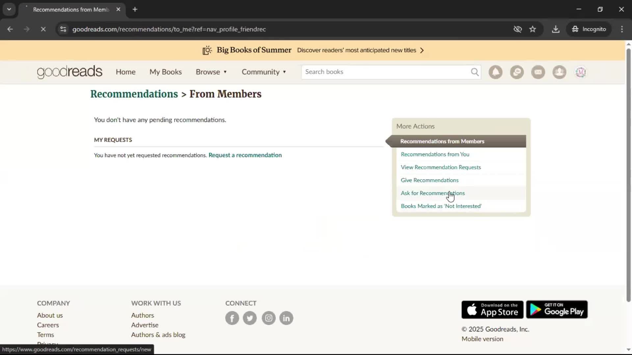
Task: Click the vertical page scrollbar
Action: (628, 175)
